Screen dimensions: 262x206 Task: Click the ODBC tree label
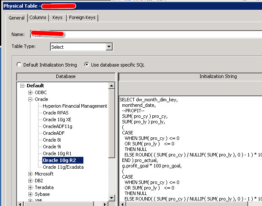coord(41,92)
